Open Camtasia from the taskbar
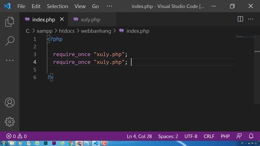This screenshot has width=260, height=146. [104, 143]
